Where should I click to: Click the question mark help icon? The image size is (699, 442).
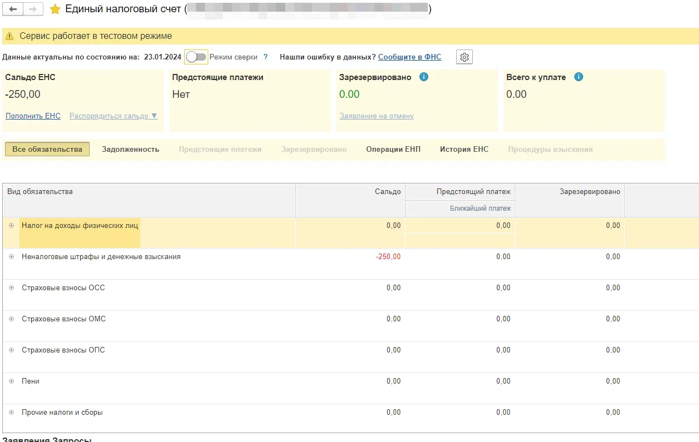pyautogui.click(x=266, y=57)
